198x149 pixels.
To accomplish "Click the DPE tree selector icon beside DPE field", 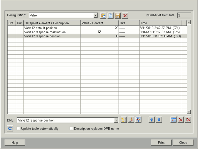I will coord(124,120).
